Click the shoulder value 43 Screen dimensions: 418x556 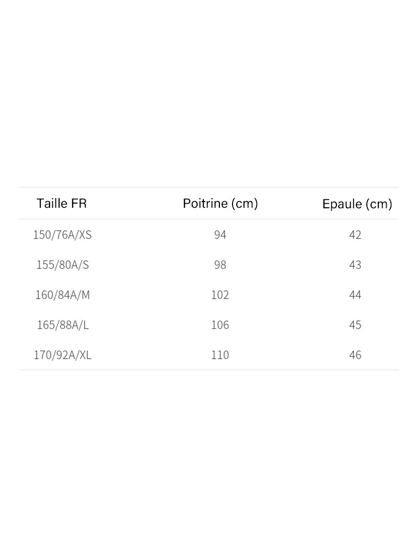click(355, 265)
